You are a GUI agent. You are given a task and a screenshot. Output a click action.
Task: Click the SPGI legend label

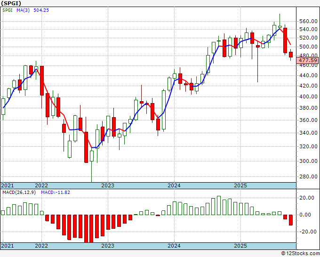pyautogui.click(x=8, y=10)
